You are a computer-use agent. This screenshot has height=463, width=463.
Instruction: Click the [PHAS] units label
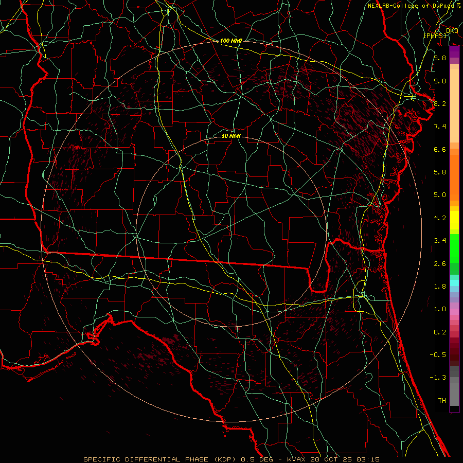click(435, 35)
